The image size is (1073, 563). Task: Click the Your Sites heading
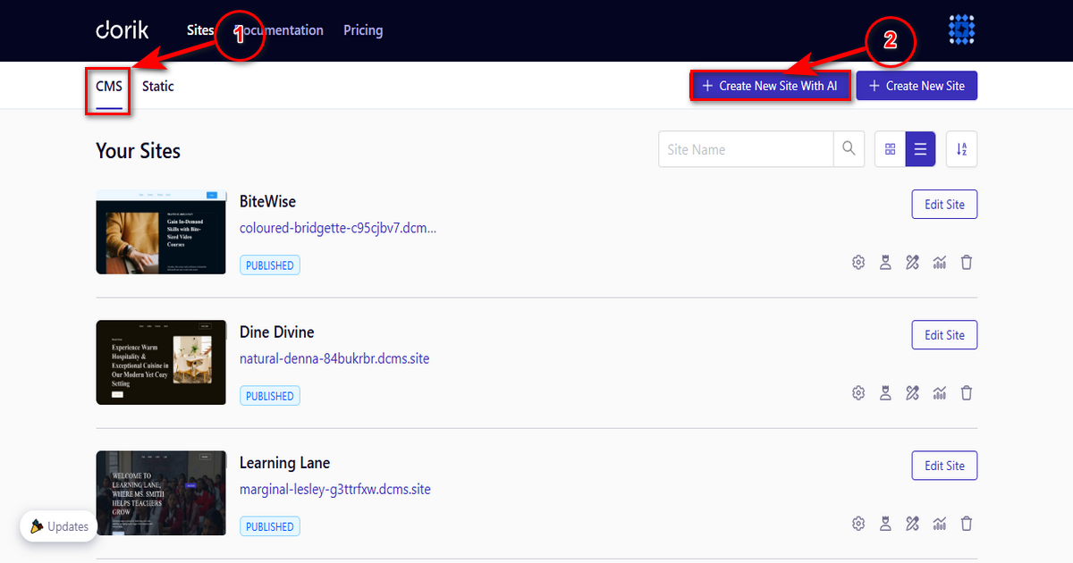[x=139, y=151]
